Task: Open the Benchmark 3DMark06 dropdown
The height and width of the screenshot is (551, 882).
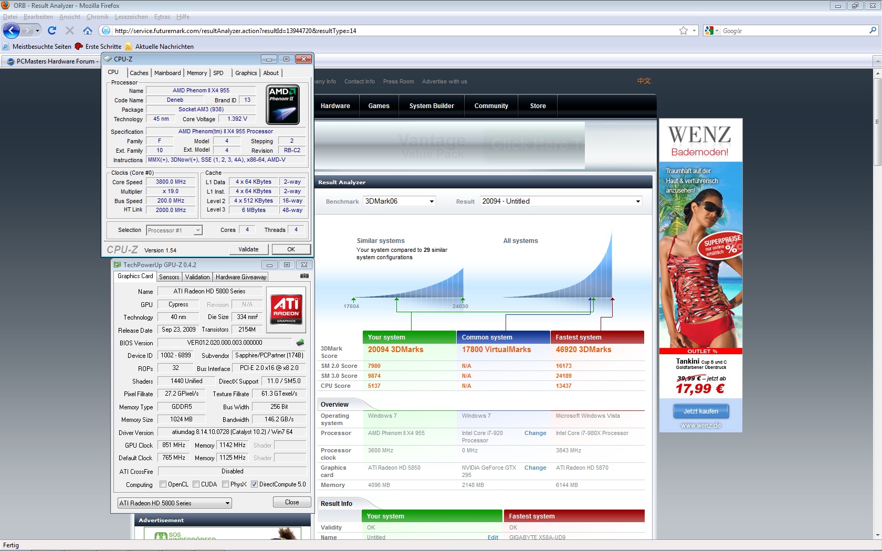Action: point(400,201)
